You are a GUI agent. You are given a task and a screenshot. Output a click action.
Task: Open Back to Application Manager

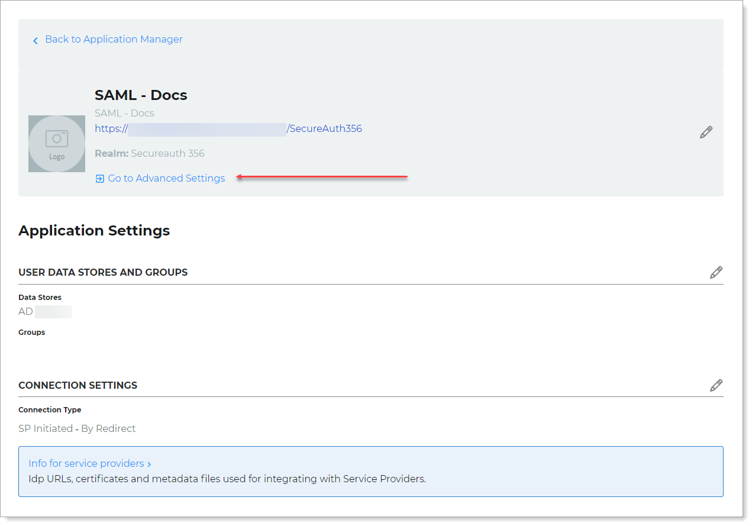(x=114, y=39)
